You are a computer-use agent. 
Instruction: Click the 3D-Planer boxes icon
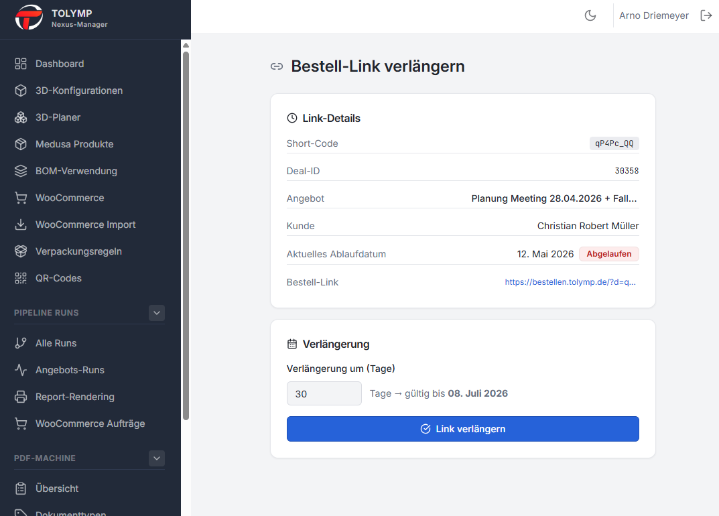(21, 117)
